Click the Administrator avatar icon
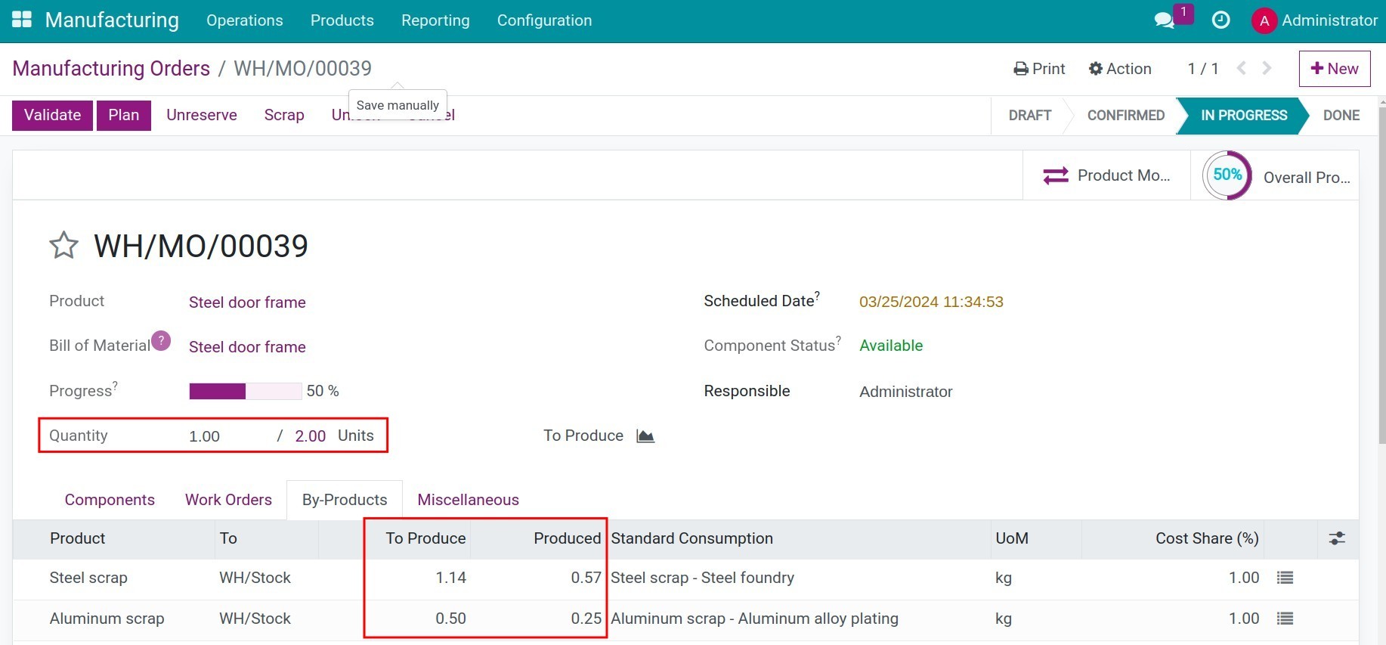Image resolution: width=1386 pixels, height=645 pixels. pyautogui.click(x=1264, y=21)
